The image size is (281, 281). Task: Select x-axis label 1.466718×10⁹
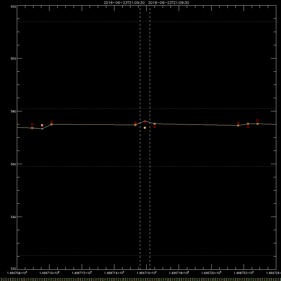[x=179, y=273]
